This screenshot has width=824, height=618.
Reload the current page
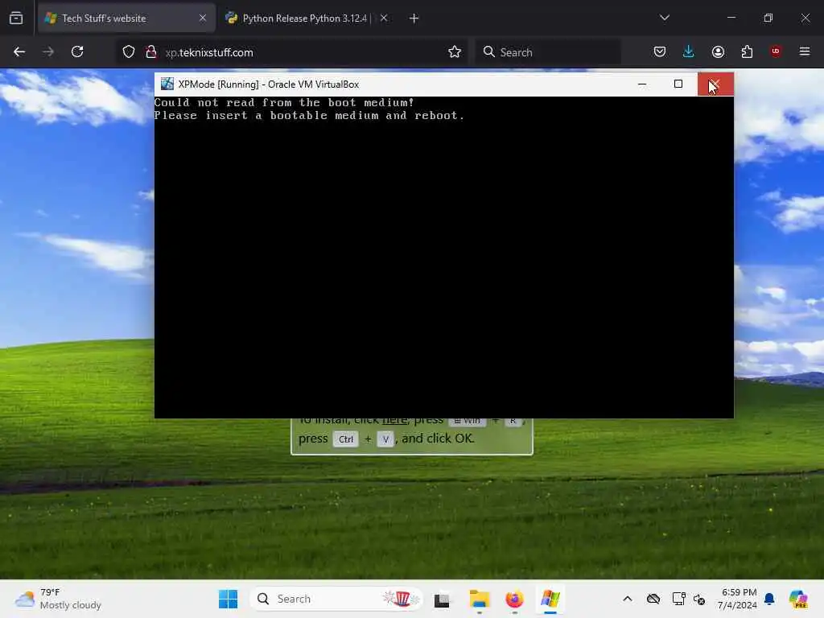(77, 51)
